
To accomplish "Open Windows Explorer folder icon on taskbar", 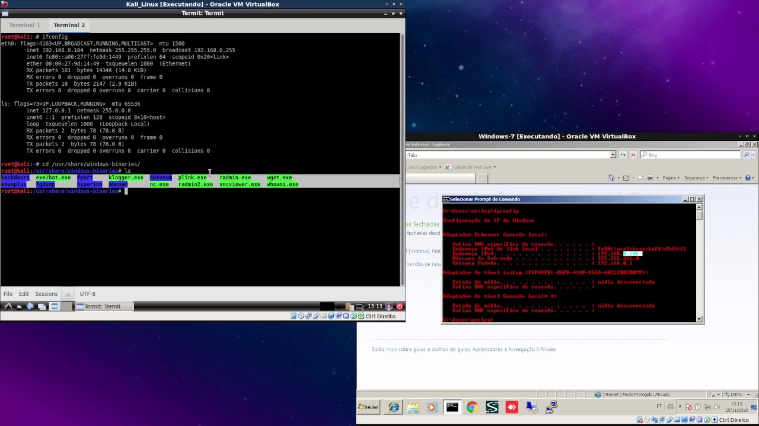I will pos(413,407).
